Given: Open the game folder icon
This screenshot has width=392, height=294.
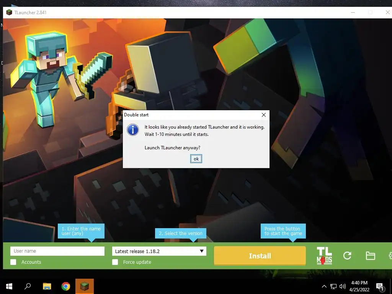Looking at the screenshot, I should pos(370,256).
